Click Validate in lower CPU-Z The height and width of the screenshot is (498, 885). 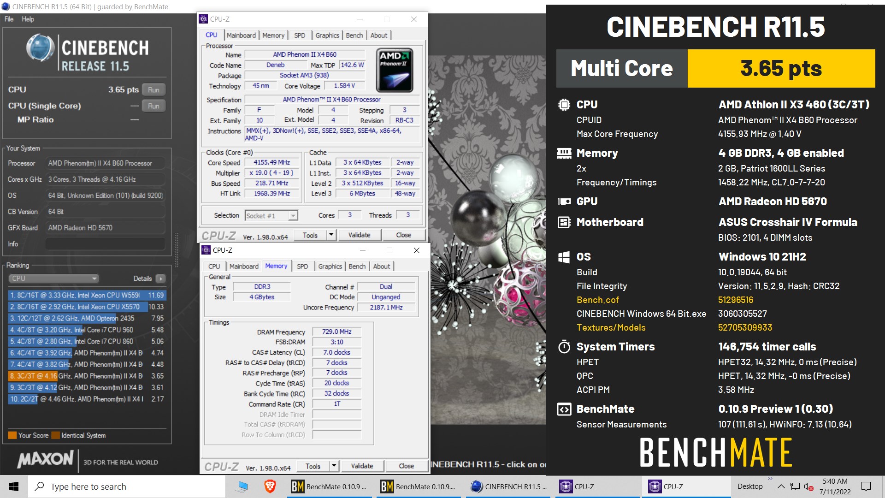coord(362,466)
